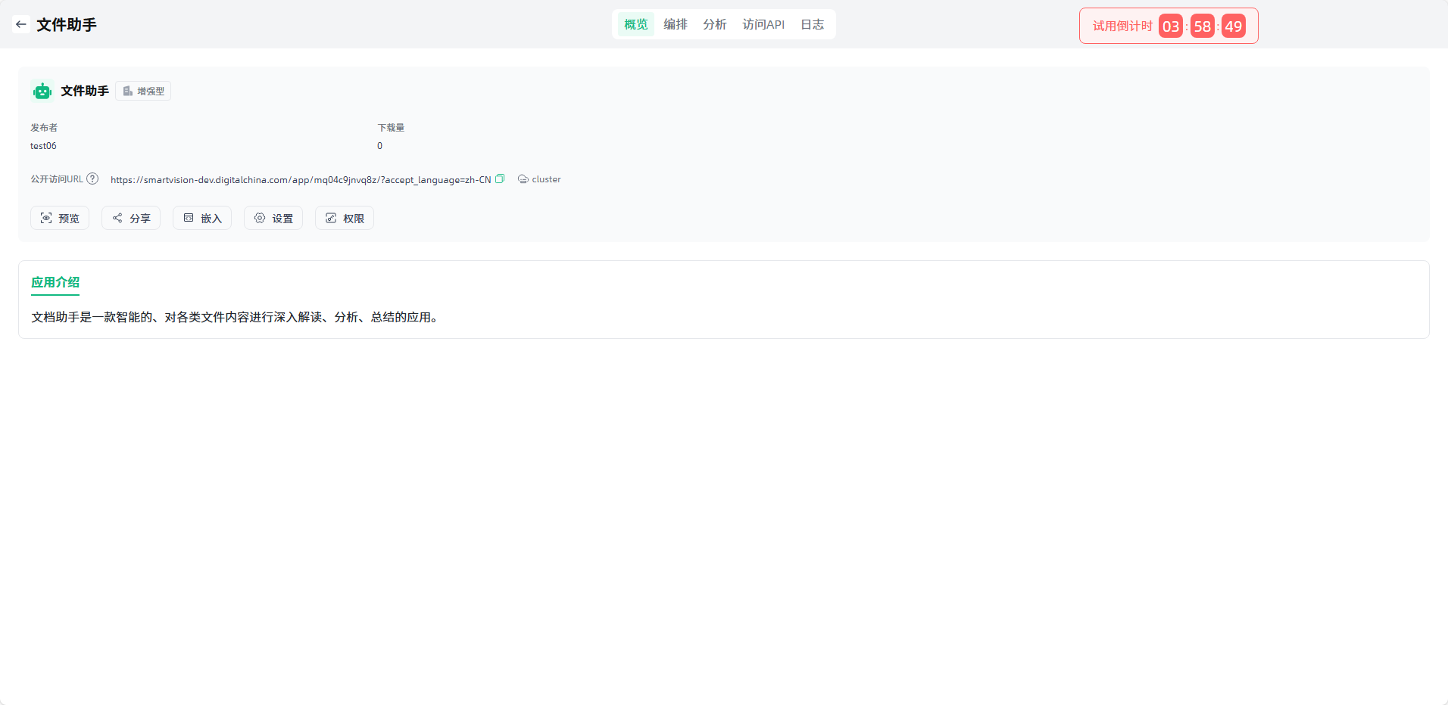Click the 增强型 badge icon
Screen dimensions: 1448x705
tap(128, 92)
